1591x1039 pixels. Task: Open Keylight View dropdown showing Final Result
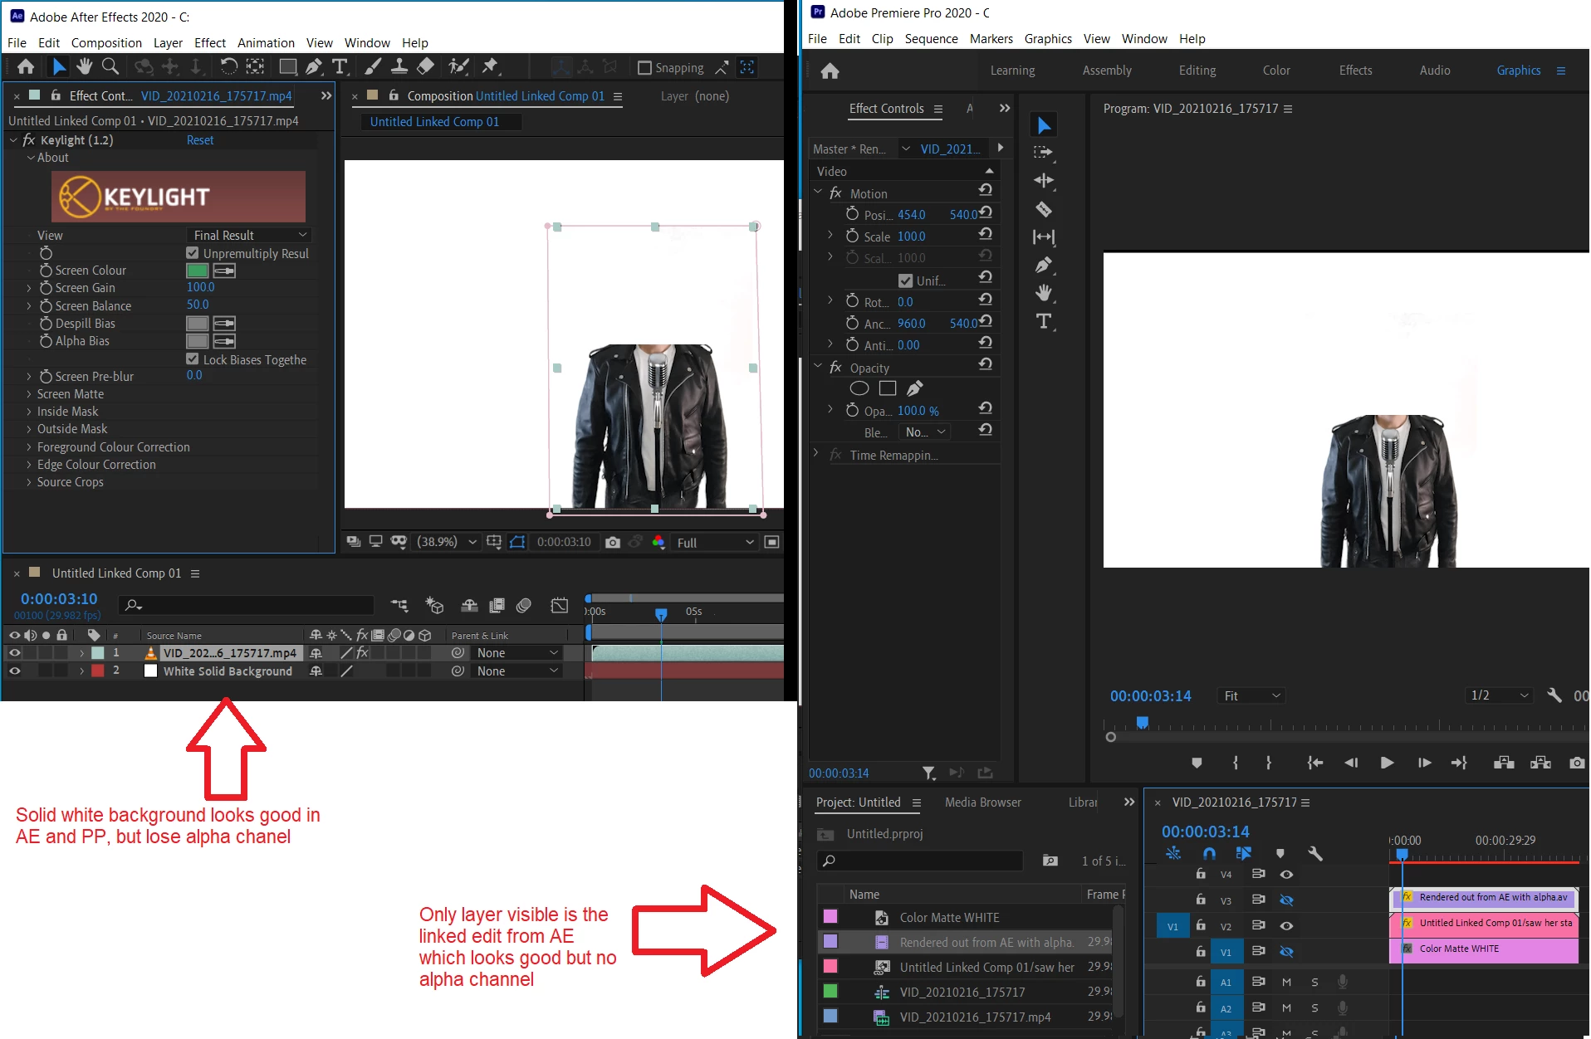pos(250,236)
